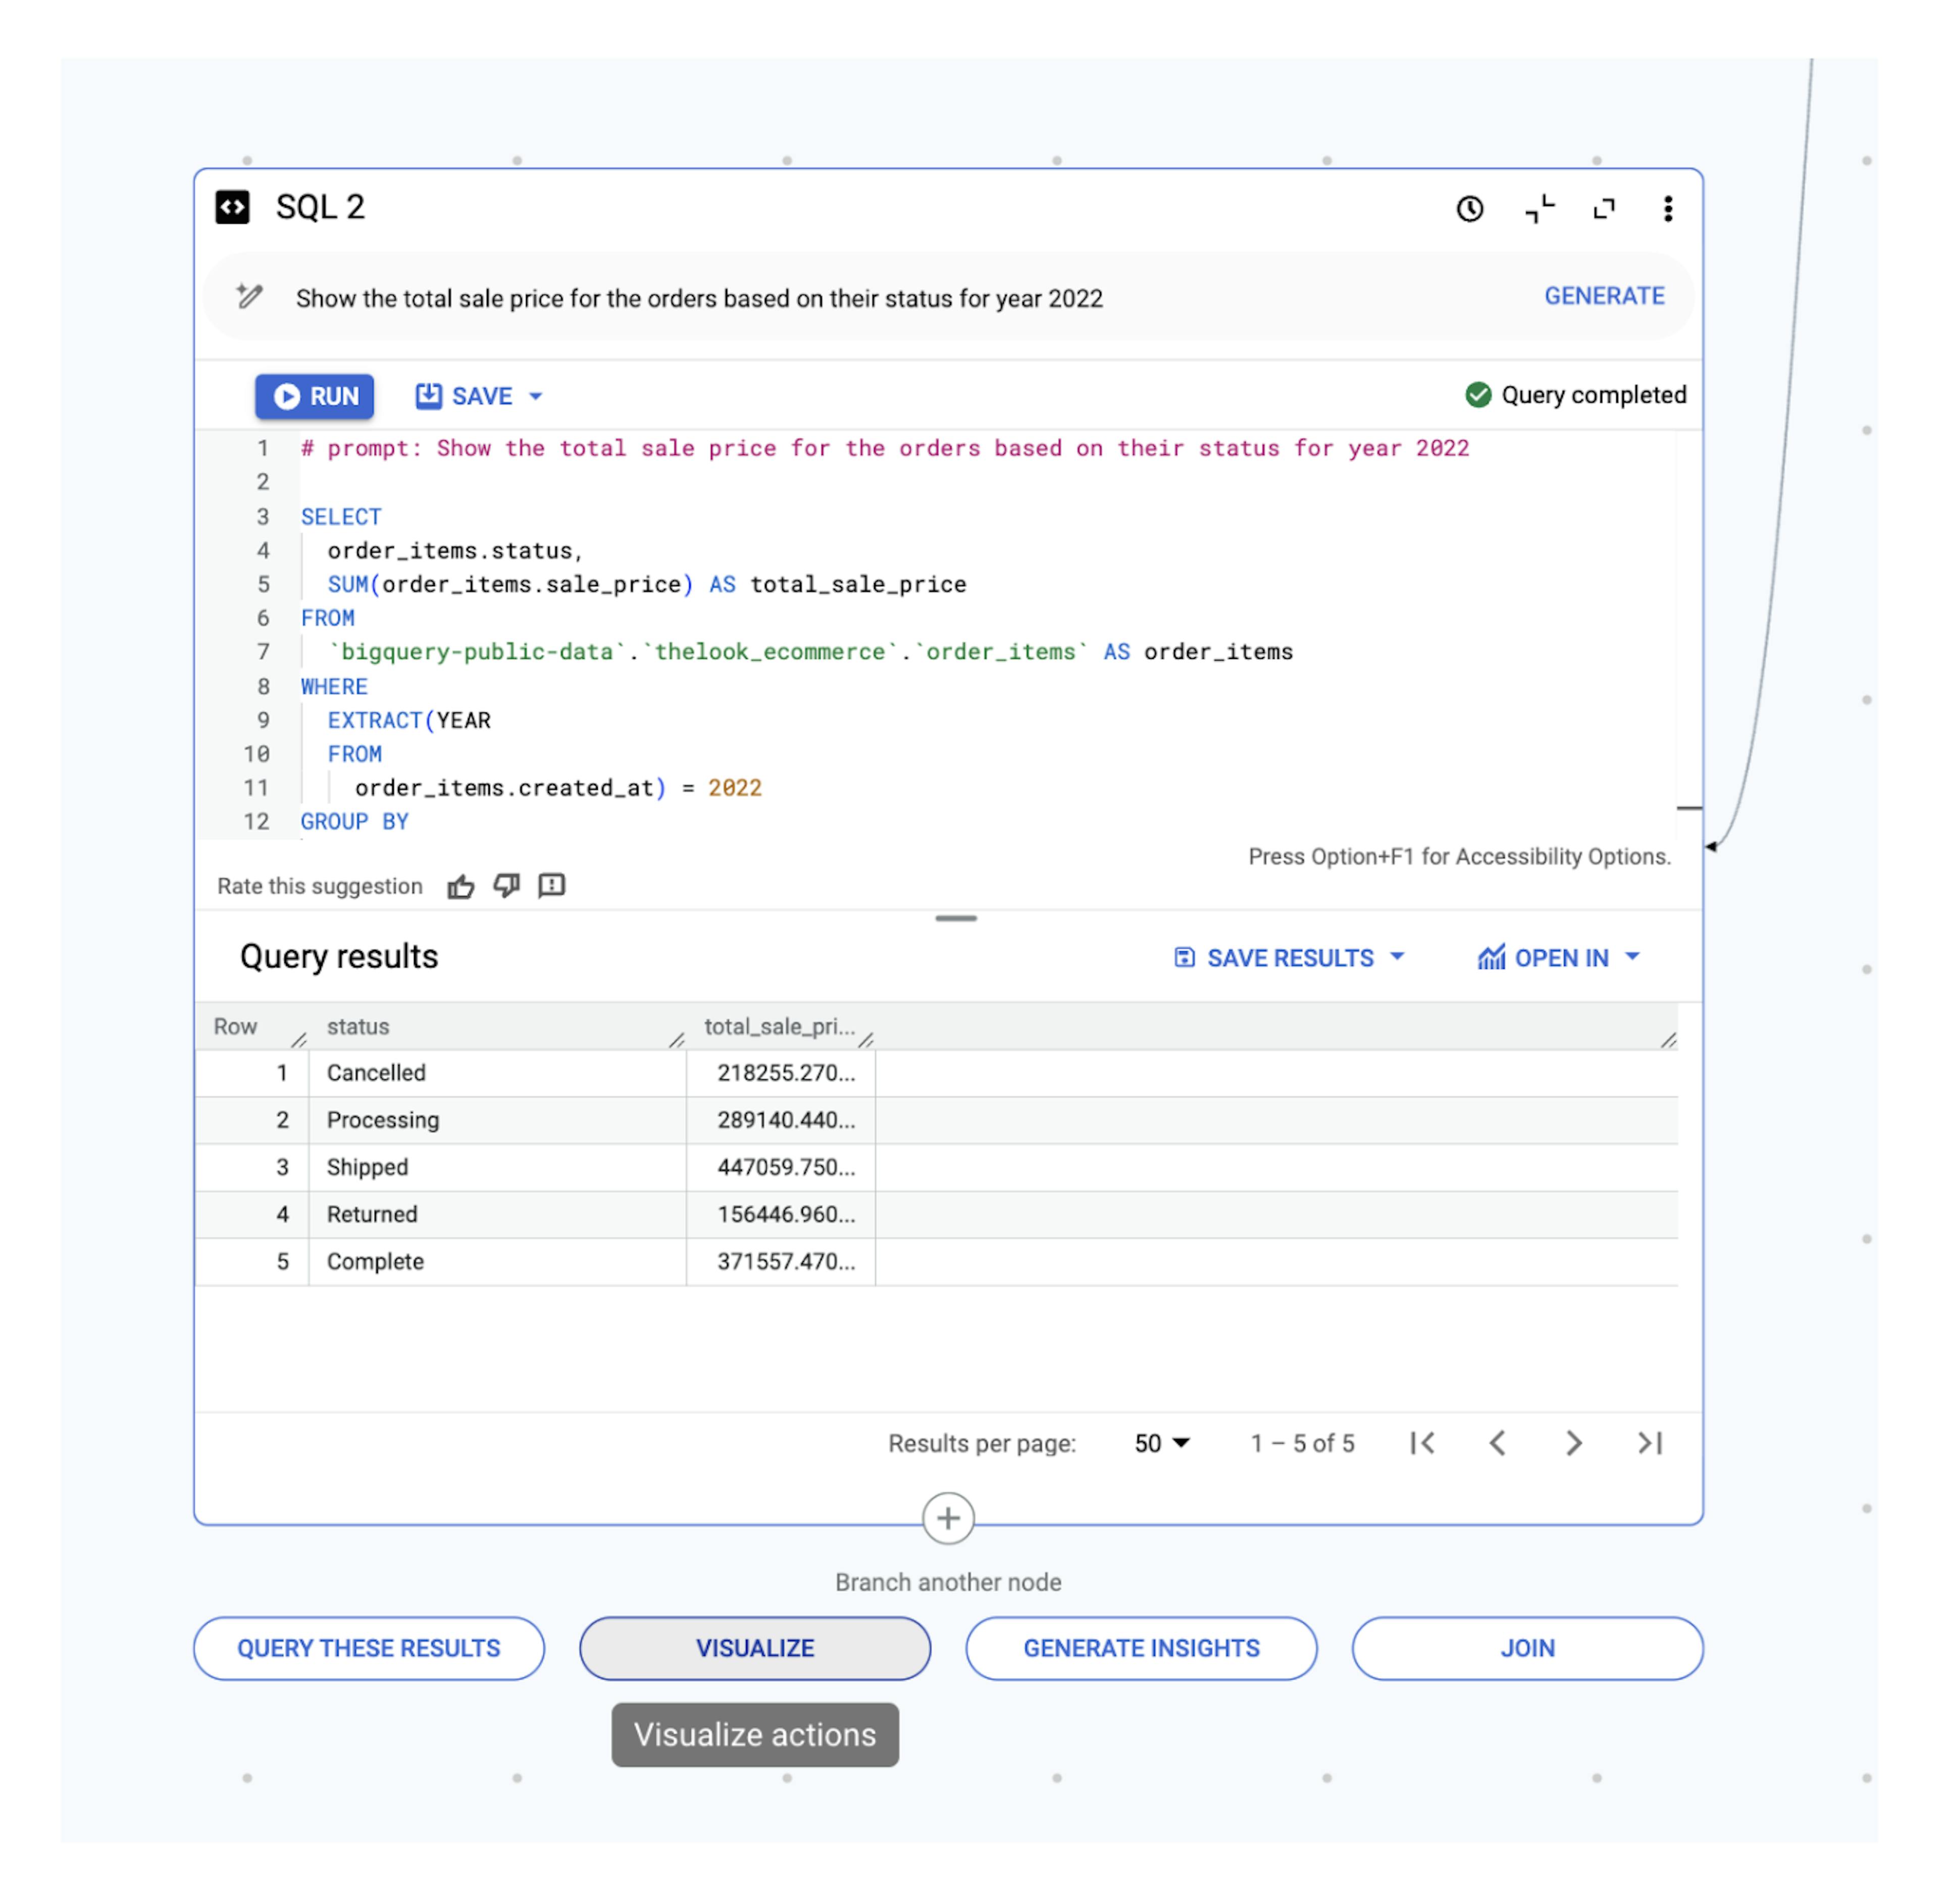This screenshot has width=1939, height=1904.
Task: Open the suggestion feedback comment icon
Action: click(x=551, y=886)
